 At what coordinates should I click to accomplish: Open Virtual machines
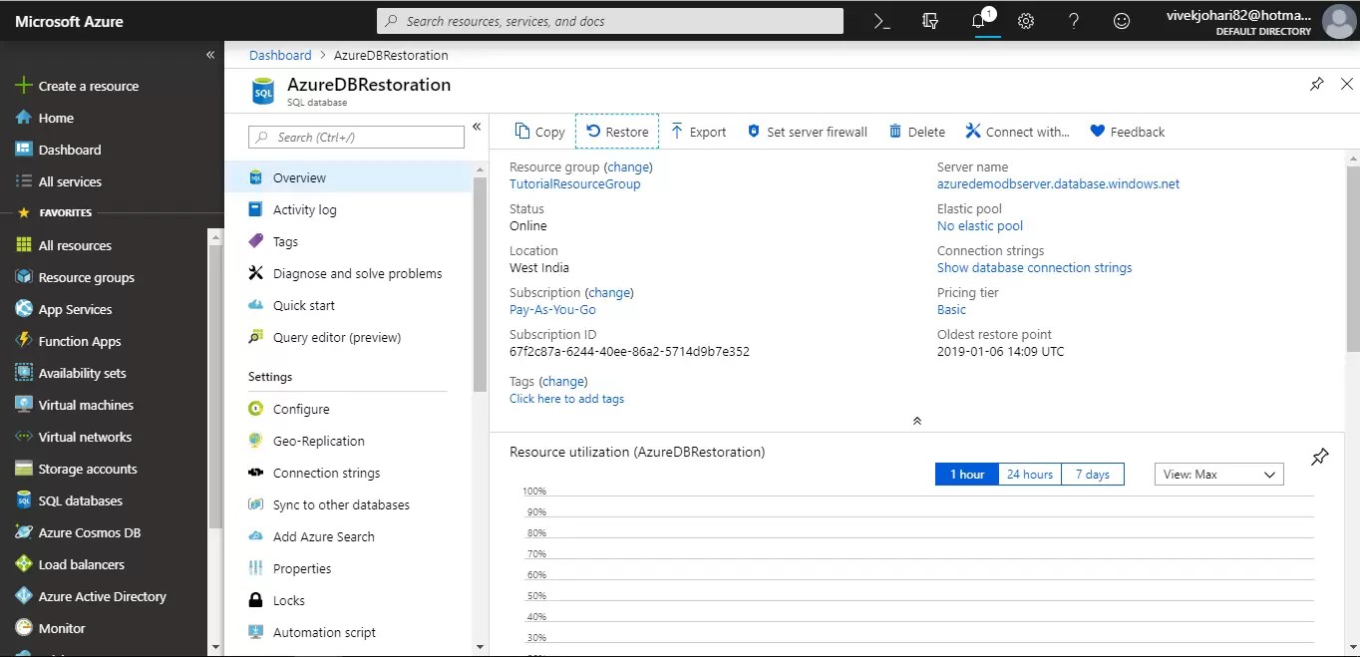[75, 405]
